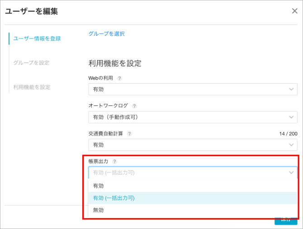Screen dimensions: 303x229
Task: Open the help tooltip for 交通費自動計算
Action: point(129,134)
